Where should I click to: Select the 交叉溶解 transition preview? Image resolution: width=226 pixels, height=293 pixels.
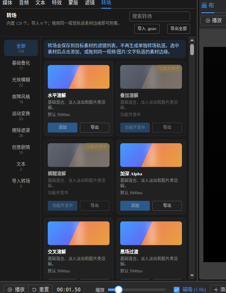pyautogui.click(x=79, y=233)
